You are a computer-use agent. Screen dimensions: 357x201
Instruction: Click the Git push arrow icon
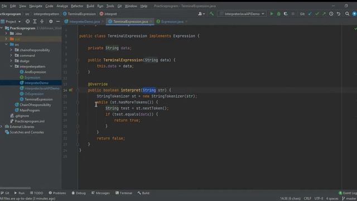324,14
